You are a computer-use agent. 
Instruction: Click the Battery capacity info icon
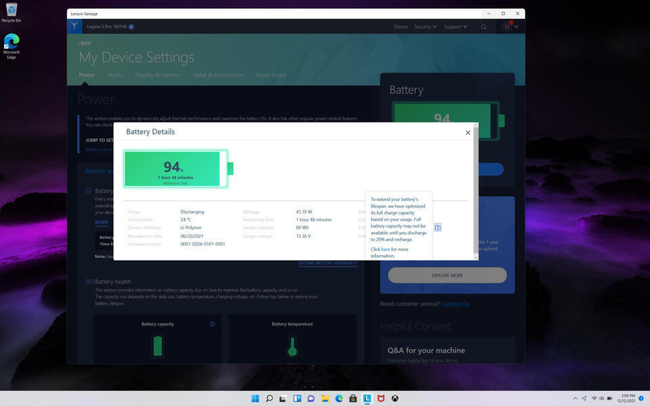click(212, 324)
